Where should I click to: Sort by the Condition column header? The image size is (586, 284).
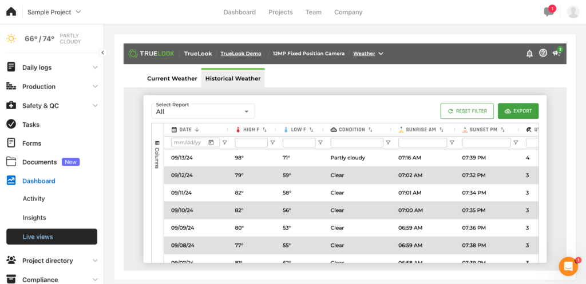coord(352,130)
